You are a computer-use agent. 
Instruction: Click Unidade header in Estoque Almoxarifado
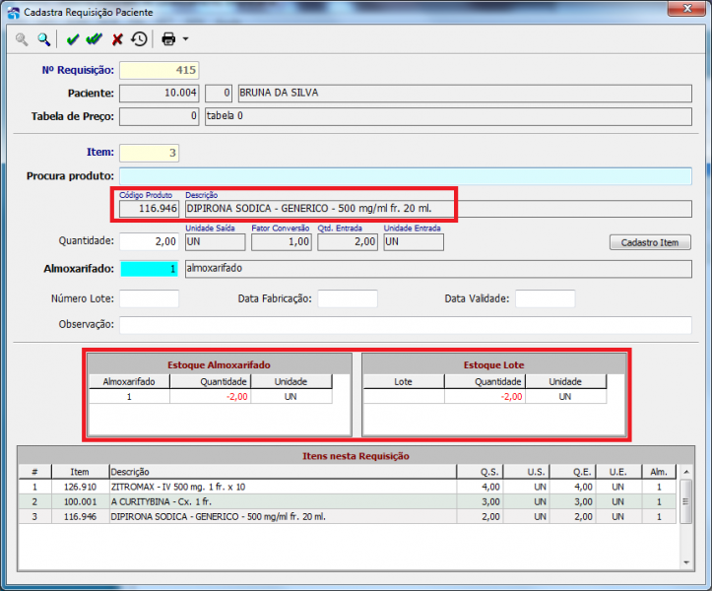(x=291, y=381)
